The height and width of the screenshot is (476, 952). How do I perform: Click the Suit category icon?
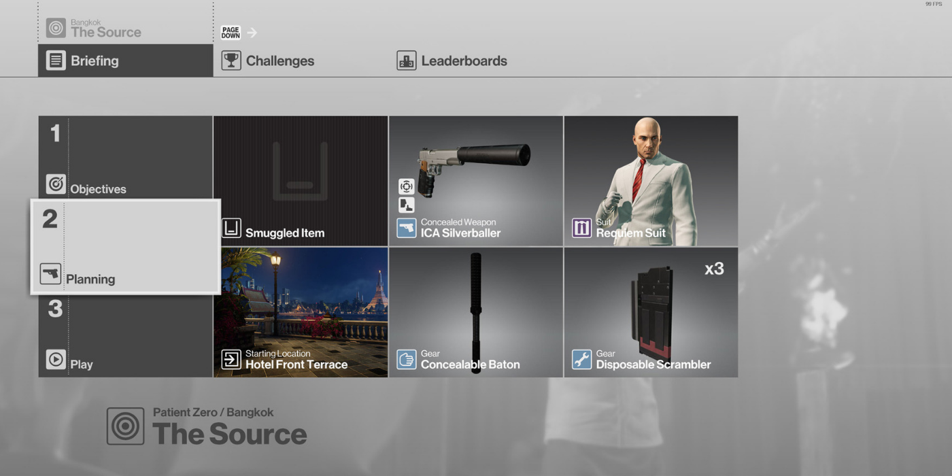582,228
